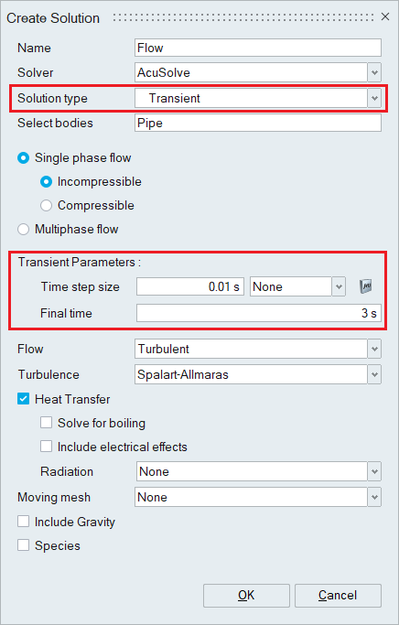Enable Include electrical effects

point(47,447)
